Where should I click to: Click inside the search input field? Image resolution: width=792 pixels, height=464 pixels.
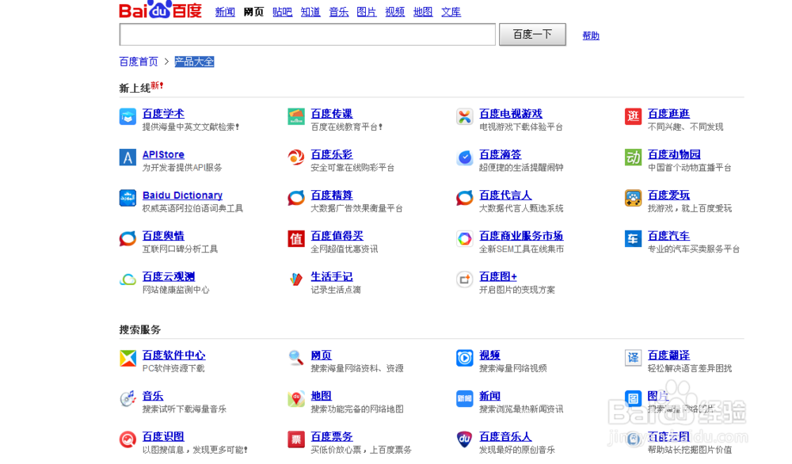click(307, 35)
